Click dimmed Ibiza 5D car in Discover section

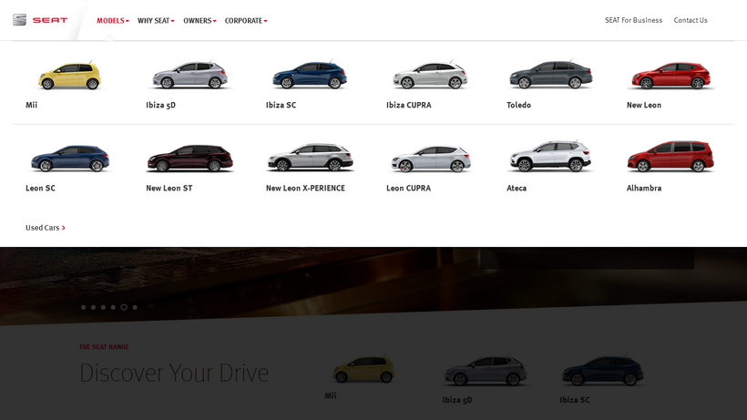tap(486, 371)
